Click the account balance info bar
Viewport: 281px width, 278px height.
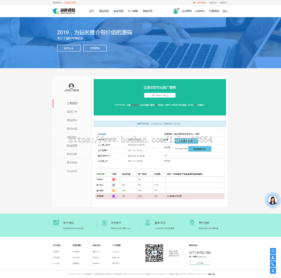160,124
